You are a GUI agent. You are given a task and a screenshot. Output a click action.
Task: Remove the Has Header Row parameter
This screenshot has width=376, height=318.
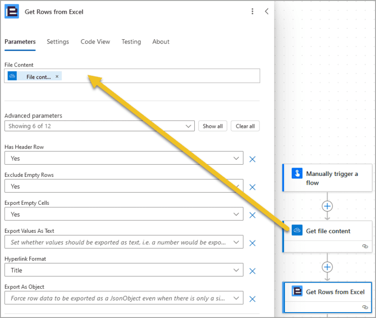[x=252, y=159]
